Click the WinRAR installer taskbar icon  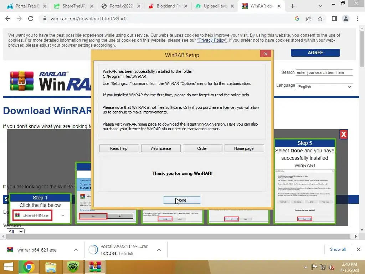(x=95, y=267)
